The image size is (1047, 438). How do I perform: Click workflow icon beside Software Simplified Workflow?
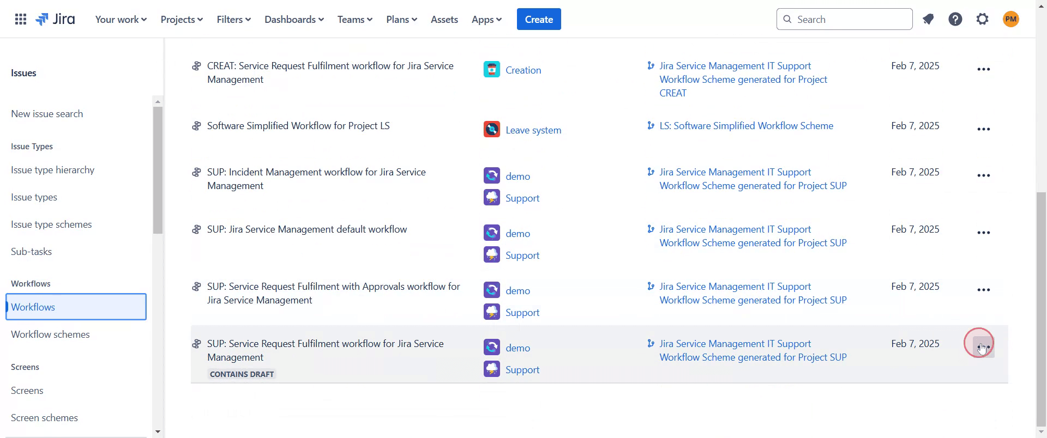196,126
